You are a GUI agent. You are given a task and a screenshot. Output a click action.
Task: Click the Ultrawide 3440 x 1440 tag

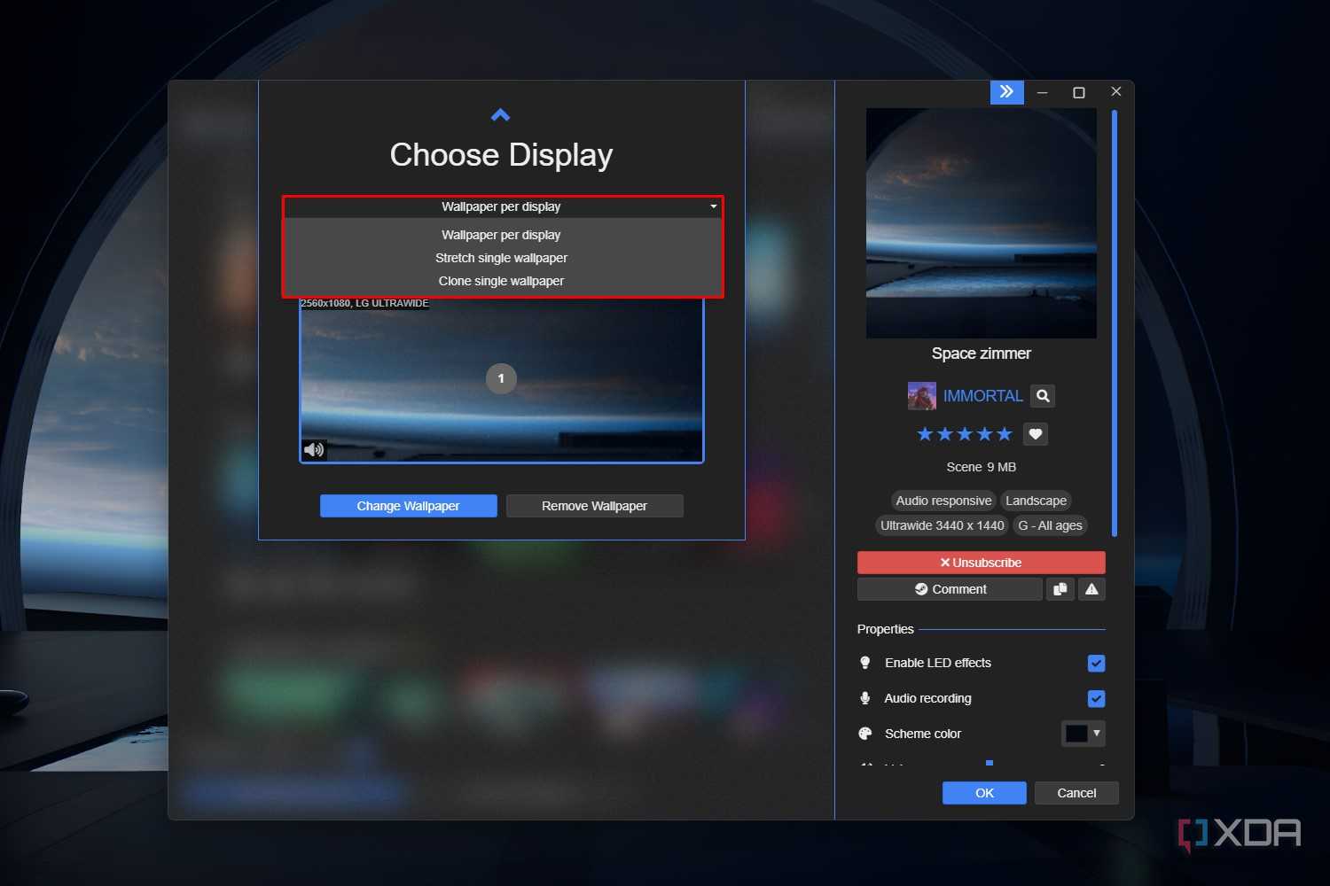click(x=942, y=525)
